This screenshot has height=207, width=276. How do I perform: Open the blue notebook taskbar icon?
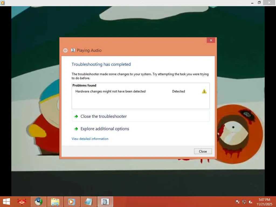[x=88, y=202]
